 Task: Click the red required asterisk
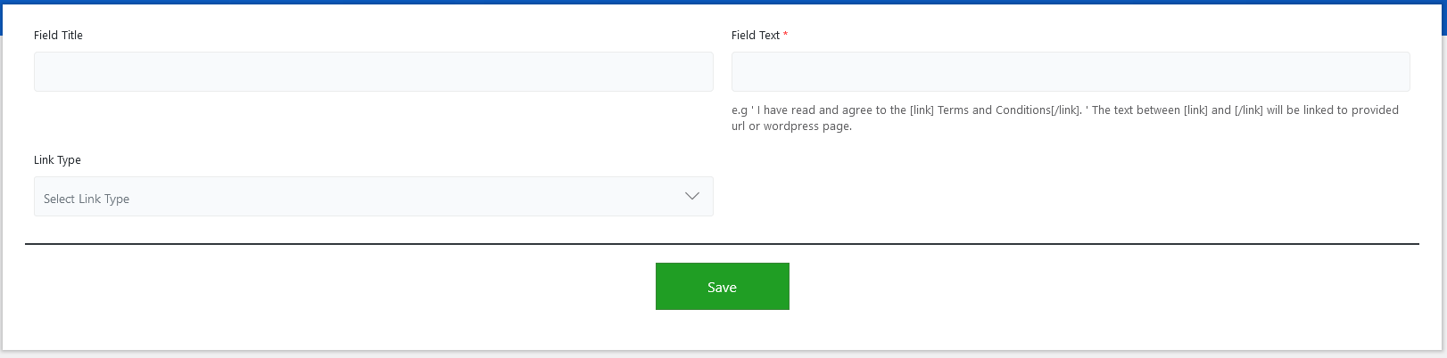785,35
